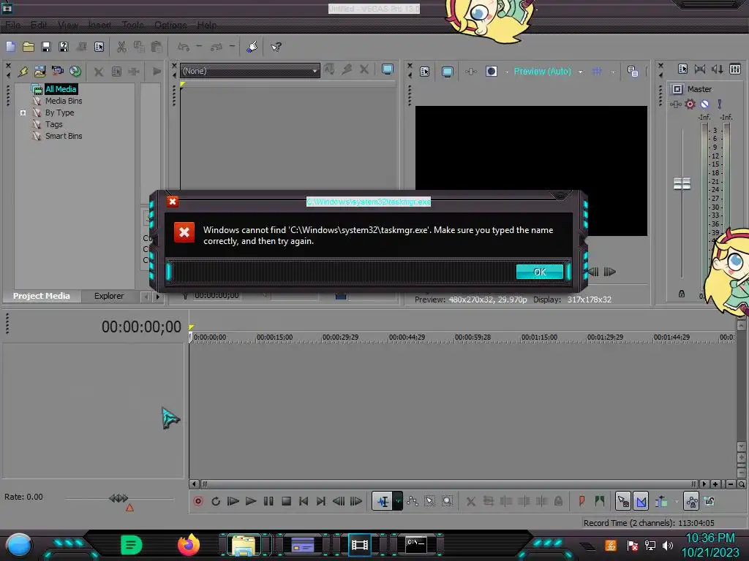
Task: Toggle Master bus Solo exclamation icon
Action: click(720, 104)
